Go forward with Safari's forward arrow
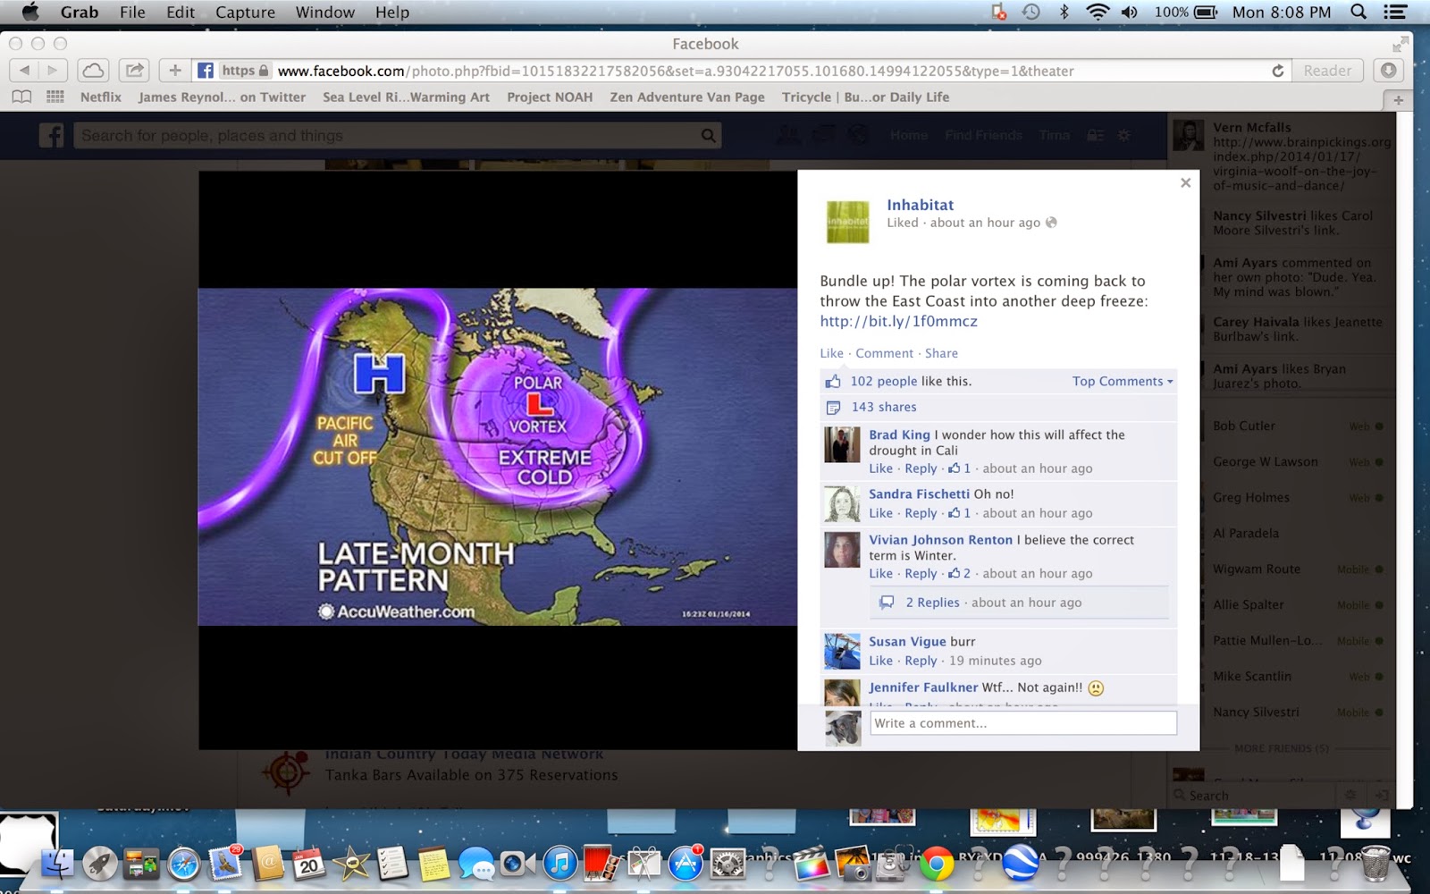 tap(53, 71)
